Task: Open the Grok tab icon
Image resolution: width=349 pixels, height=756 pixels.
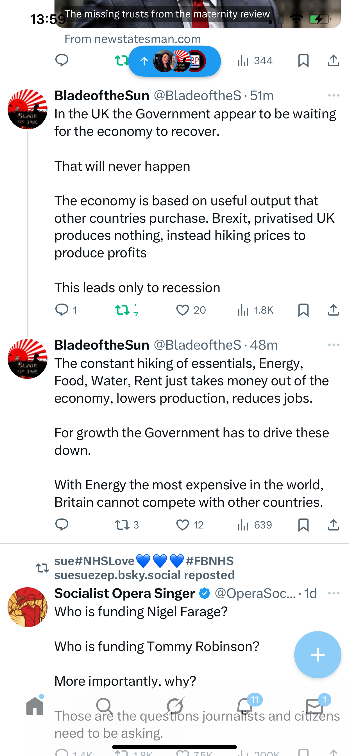Action: point(175,706)
